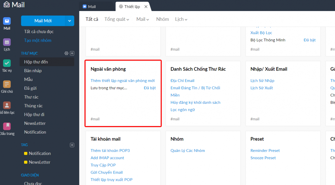
Task: Open folder settings gear next to THƯ MỤC
Action: [66, 53]
